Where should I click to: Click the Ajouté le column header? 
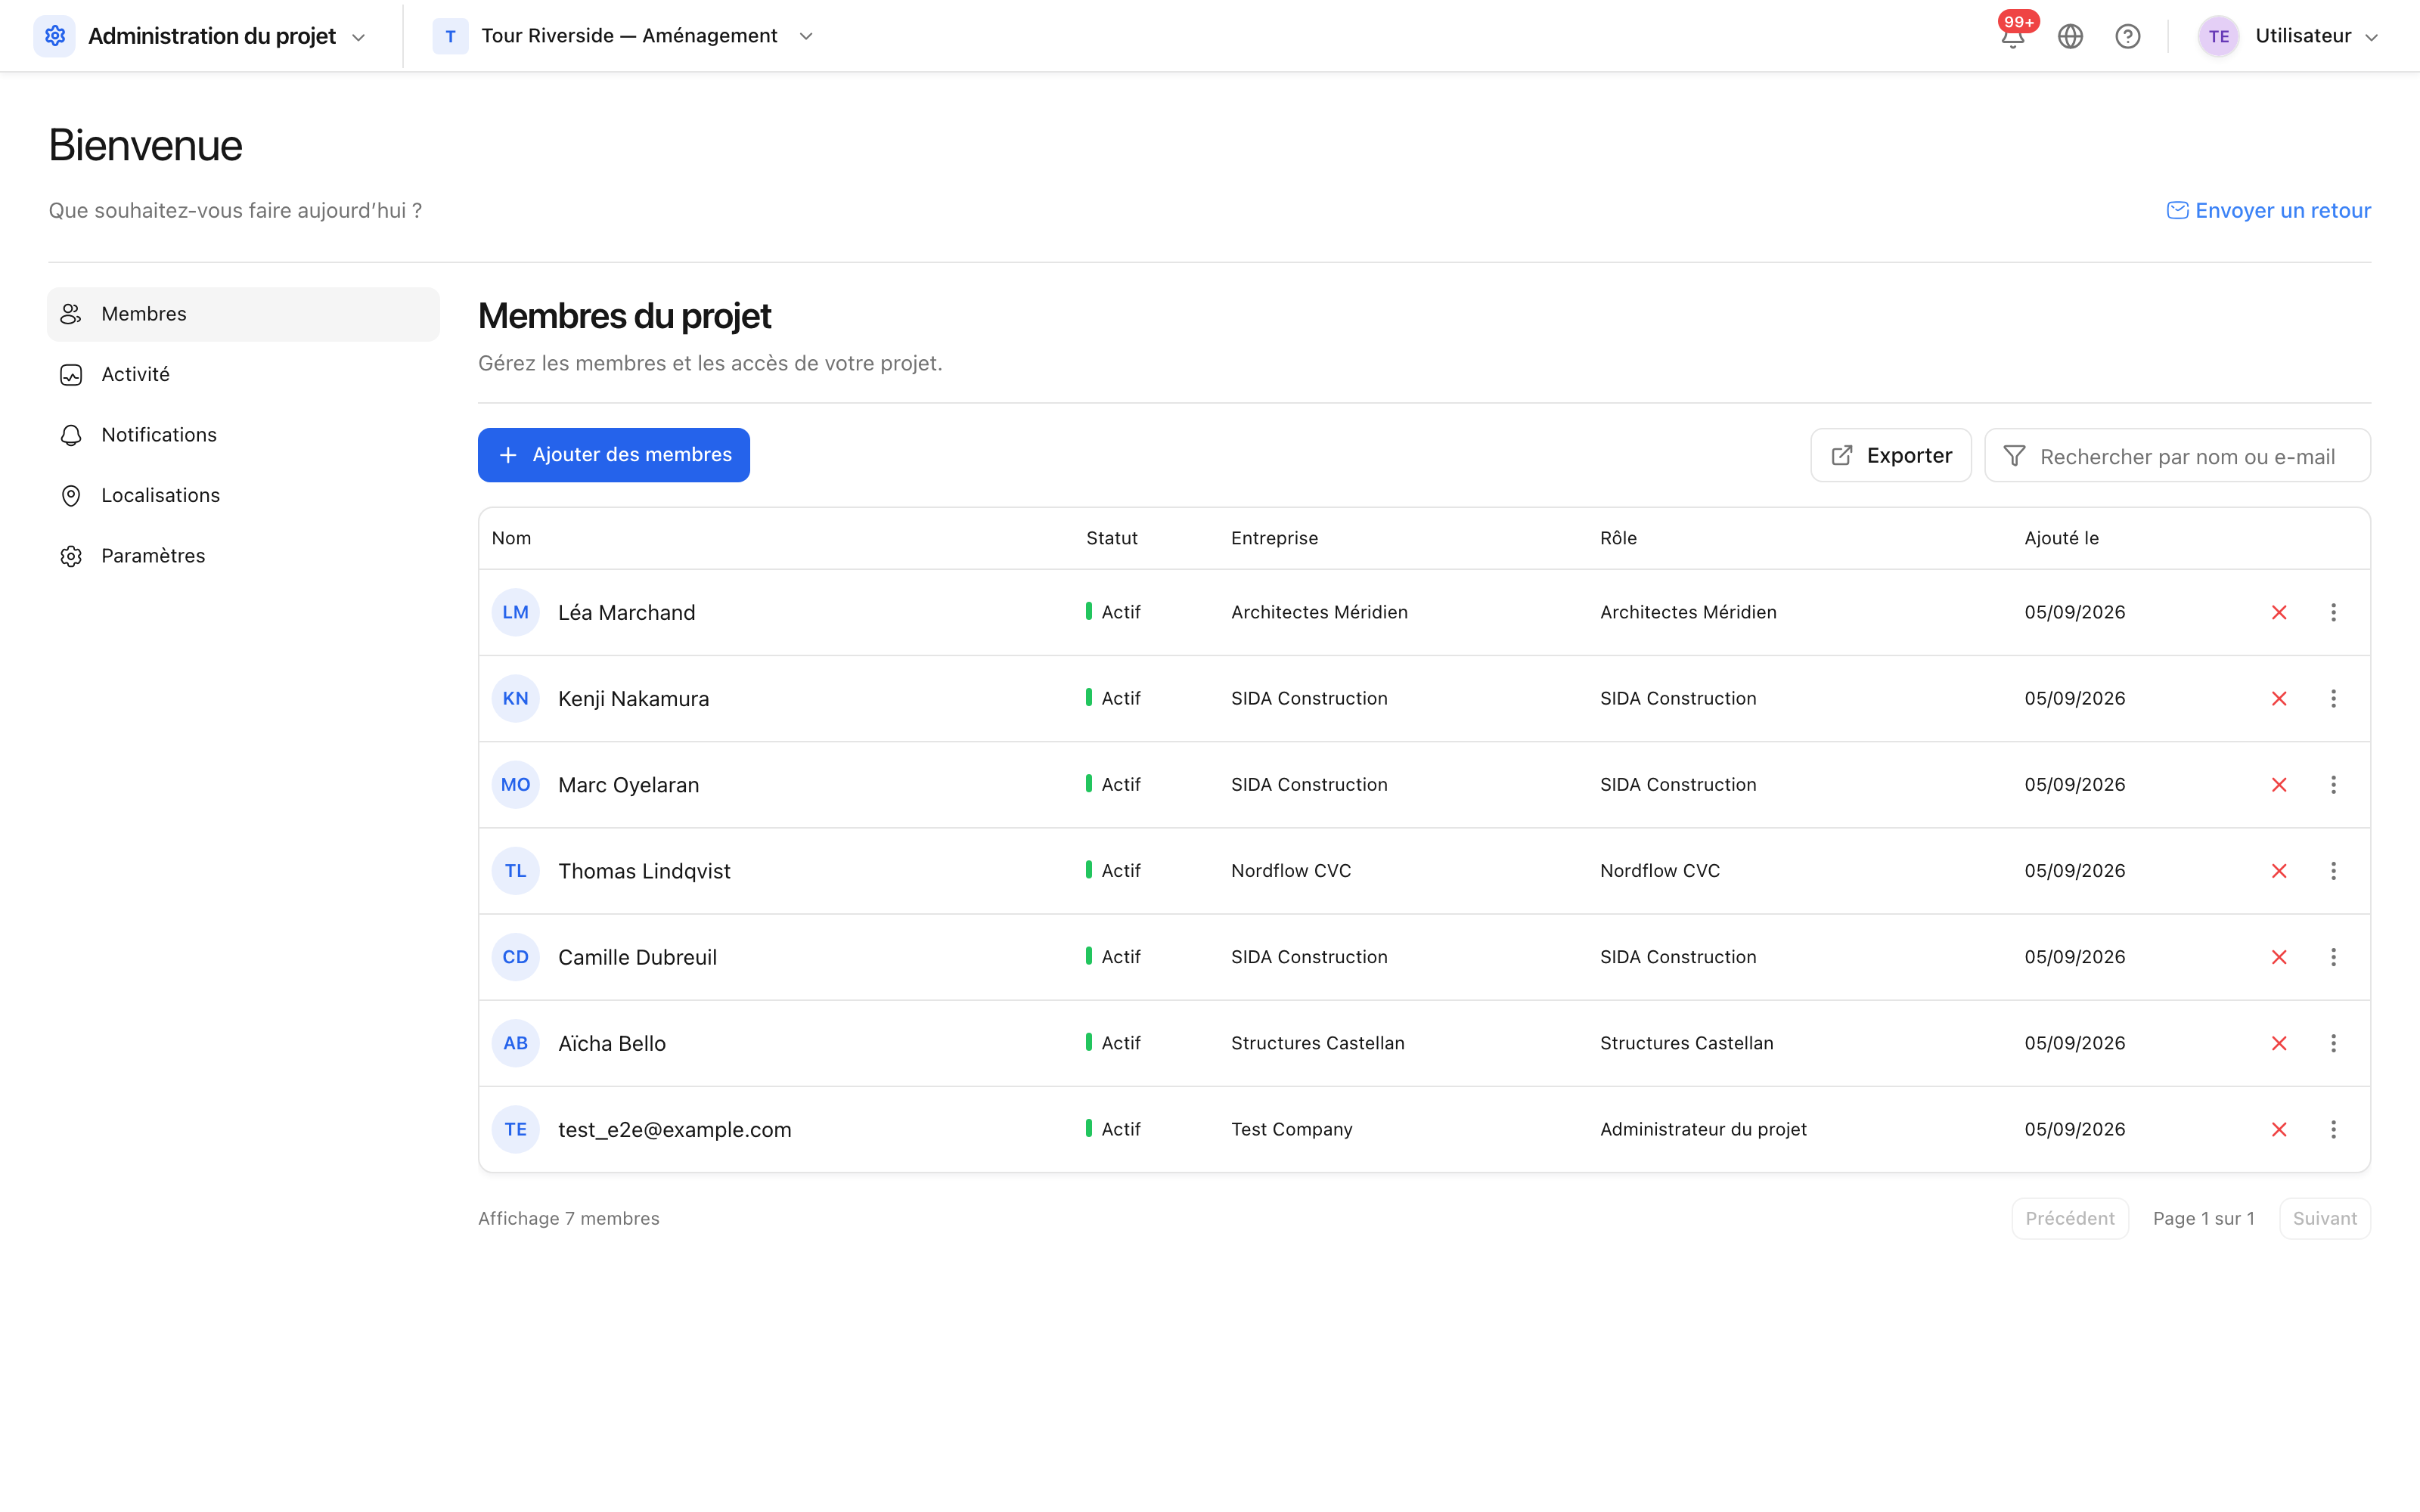pyautogui.click(x=2061, y=538)
